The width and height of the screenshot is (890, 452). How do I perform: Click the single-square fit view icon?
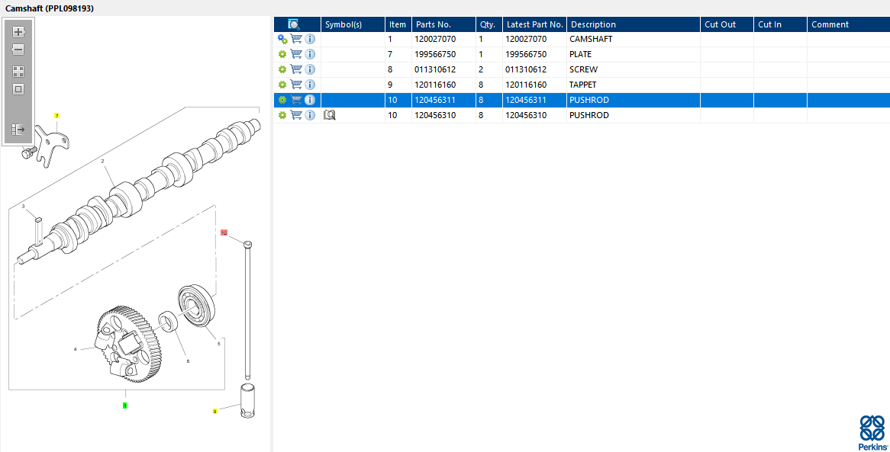(18, 89)
